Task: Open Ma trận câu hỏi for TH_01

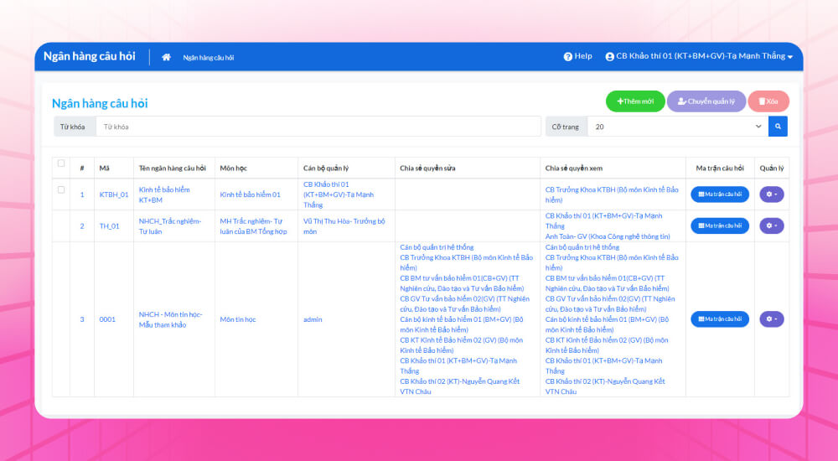Action: (x=720, y=225)
